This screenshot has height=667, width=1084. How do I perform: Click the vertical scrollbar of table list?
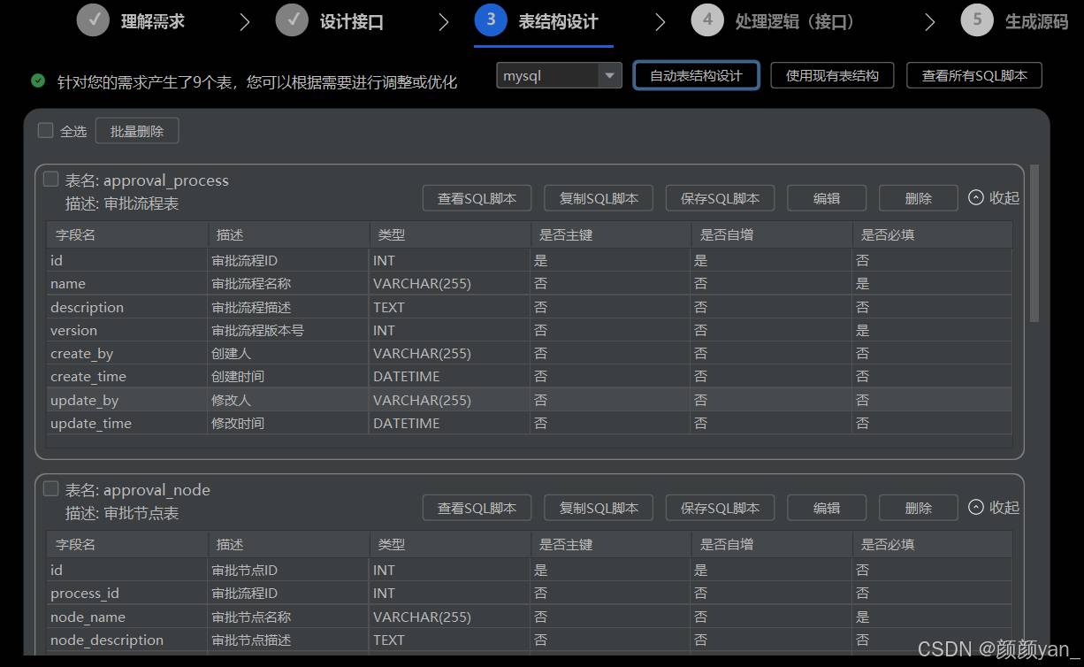pyautogui.click(x=1034, y=243)
